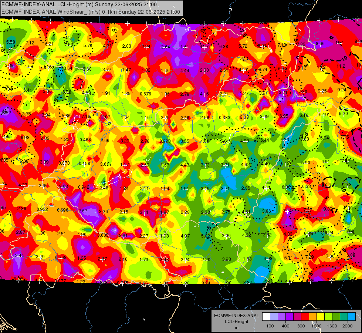
Task: Click the legend tick label 400
Action: tap(285, 326)
